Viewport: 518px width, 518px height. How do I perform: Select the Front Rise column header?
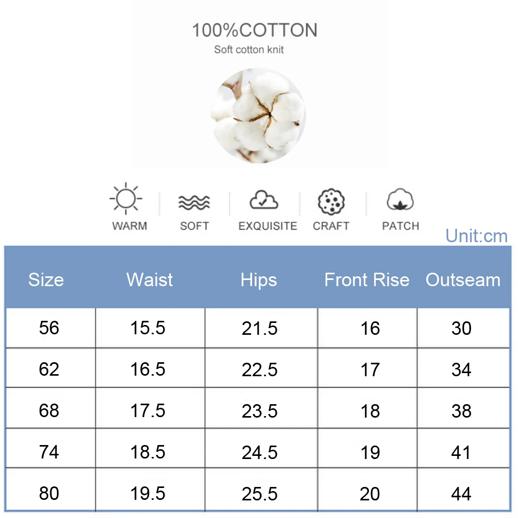point(366,280)
